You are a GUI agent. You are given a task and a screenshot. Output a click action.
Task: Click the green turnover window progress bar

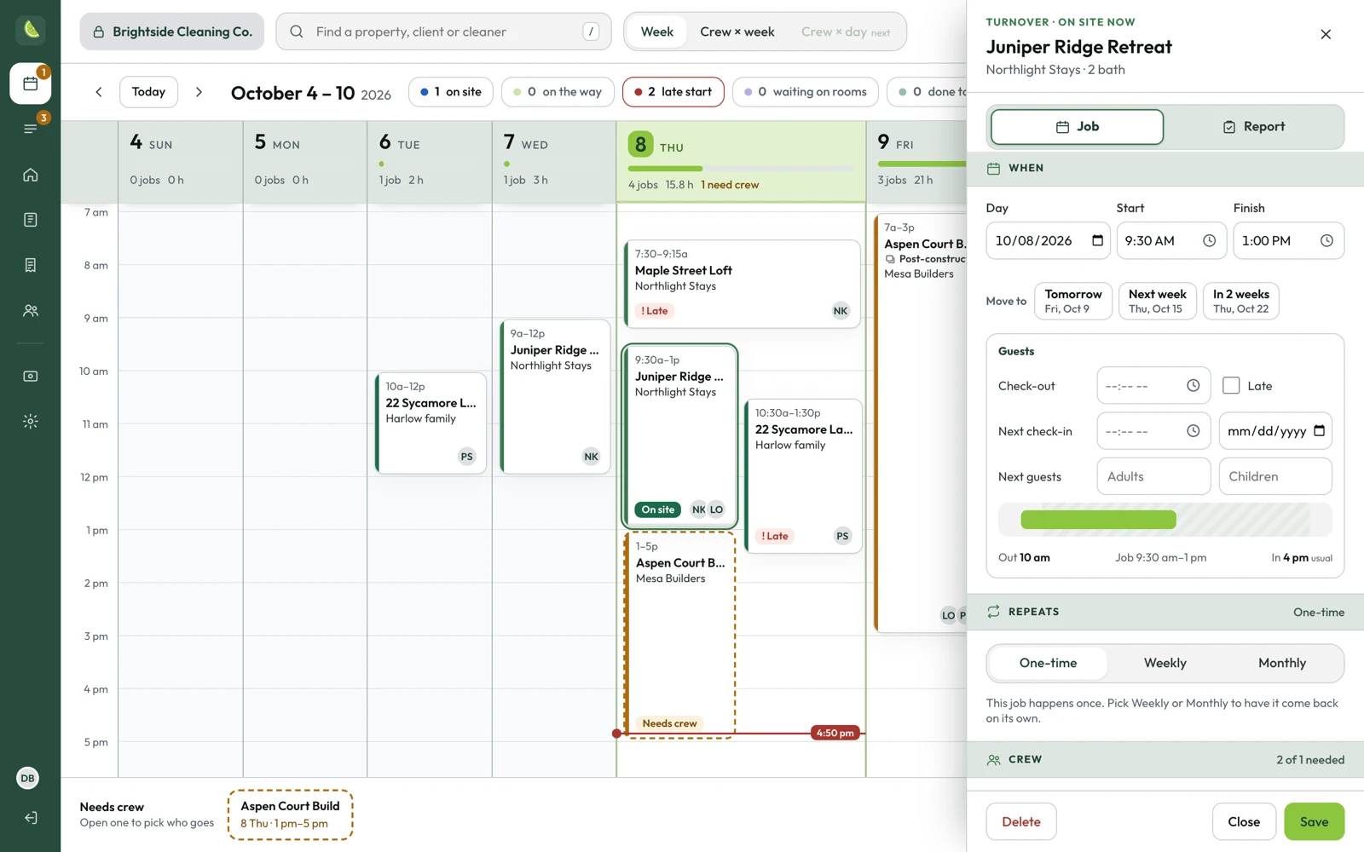click(1098, 520)
